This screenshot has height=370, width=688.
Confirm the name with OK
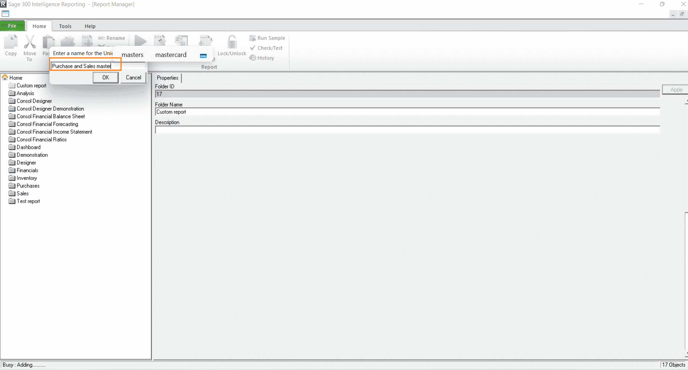(105, 77)
